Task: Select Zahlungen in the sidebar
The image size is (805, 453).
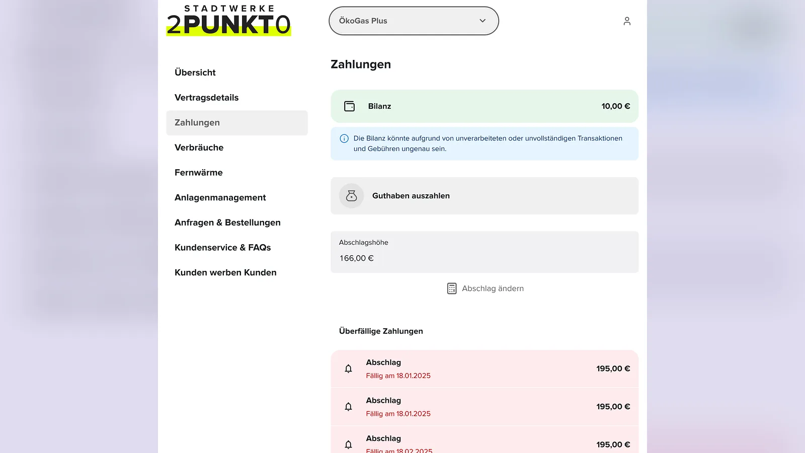Action: pyautogui.click(x=237, y=123)
